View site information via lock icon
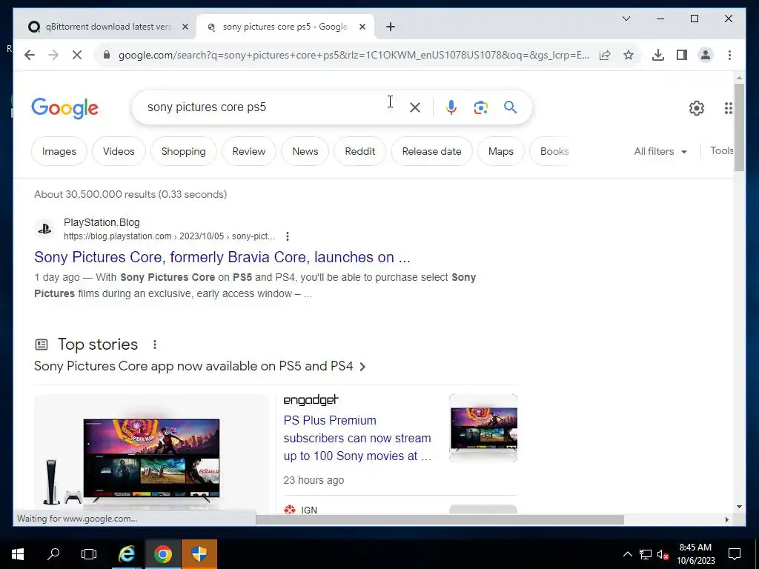This screenshot has width=759, height=569. point(107,55)
